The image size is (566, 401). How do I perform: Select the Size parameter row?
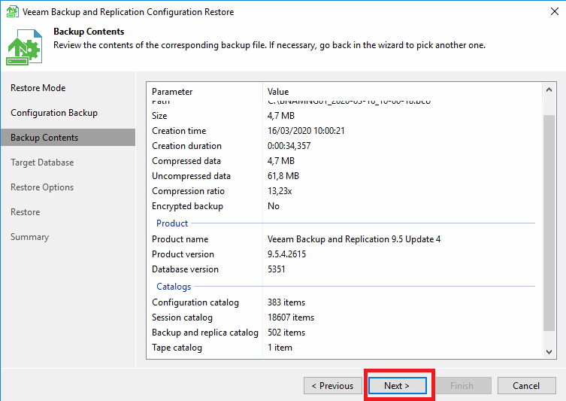159,116
